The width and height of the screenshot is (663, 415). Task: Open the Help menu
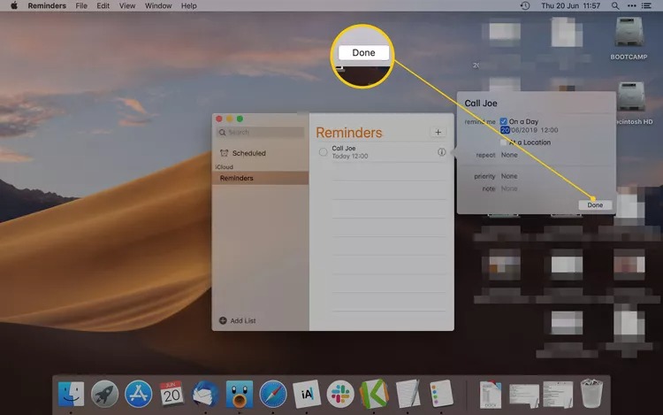point(188,6)
